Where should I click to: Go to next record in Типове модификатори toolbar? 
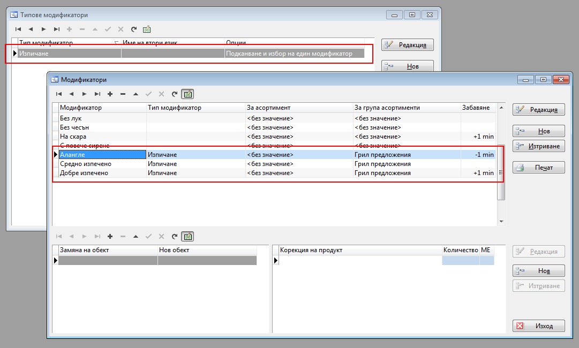(43, 29)
